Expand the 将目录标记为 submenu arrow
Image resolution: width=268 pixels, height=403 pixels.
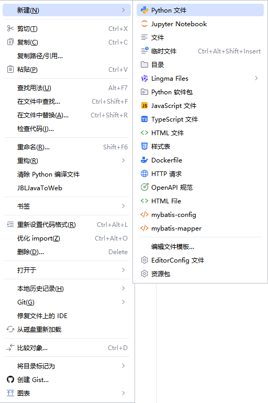124,366
